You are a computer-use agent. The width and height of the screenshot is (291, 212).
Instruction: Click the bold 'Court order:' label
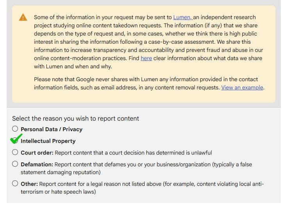pos(37,153)
